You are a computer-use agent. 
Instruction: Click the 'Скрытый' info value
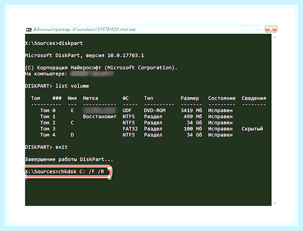coord(252,129)
